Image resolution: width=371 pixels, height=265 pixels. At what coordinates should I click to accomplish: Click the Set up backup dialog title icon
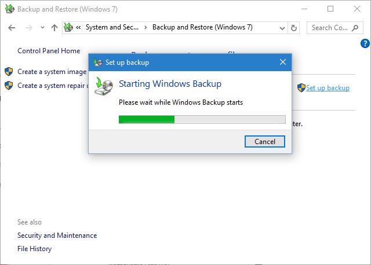(x=98, y=62)
